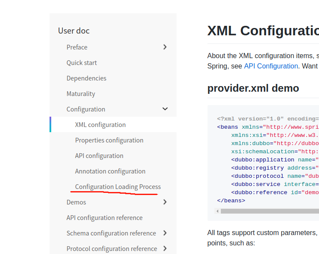Open the Demos menu item
This screenshot has height=254, width=319.
(76, 202)
